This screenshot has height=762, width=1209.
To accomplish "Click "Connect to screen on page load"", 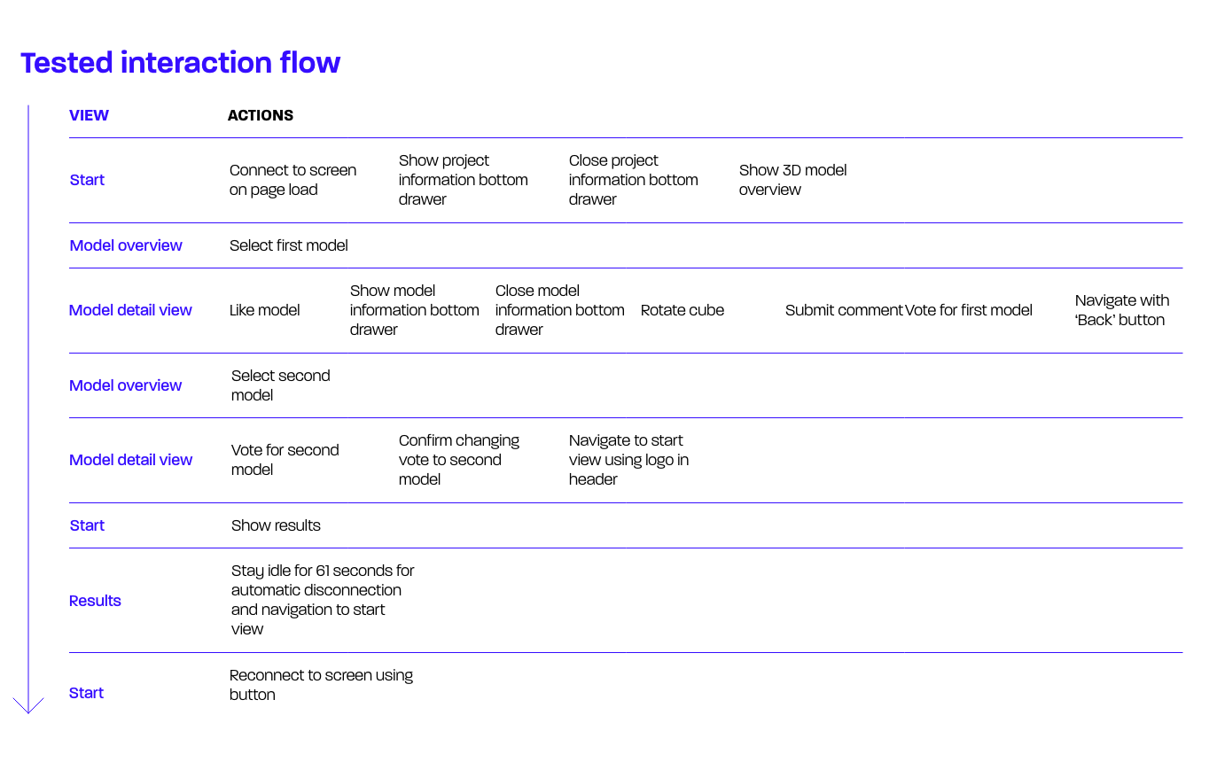I will click(x=292, y=180).
